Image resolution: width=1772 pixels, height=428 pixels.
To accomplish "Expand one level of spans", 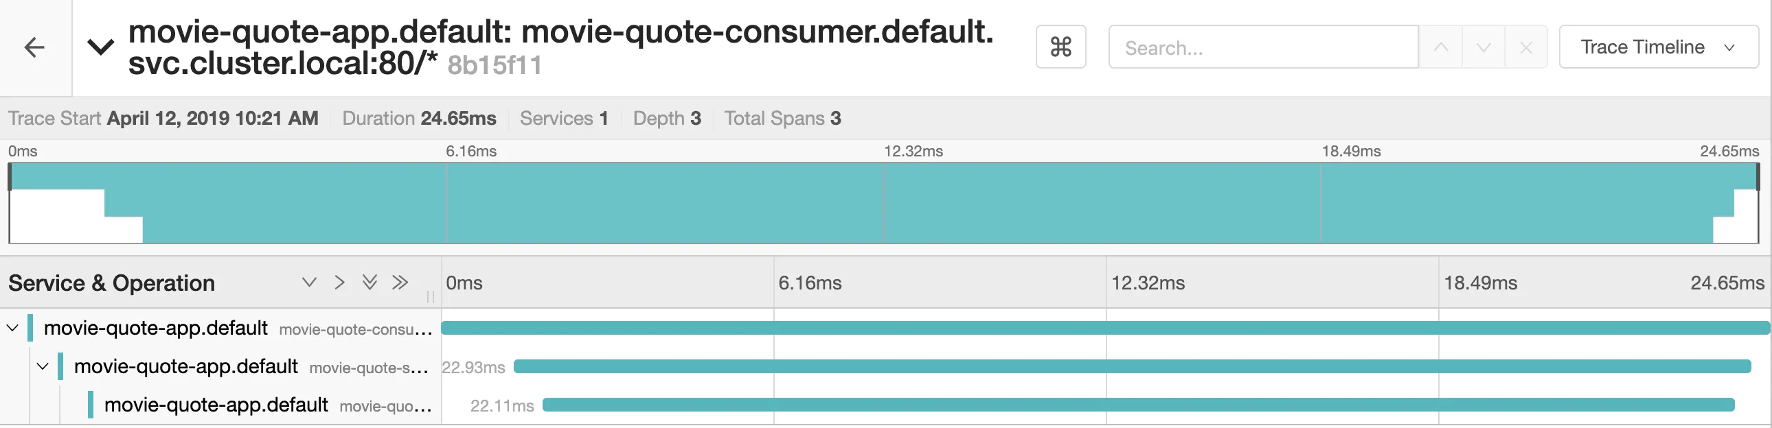I will pos(310,283).
